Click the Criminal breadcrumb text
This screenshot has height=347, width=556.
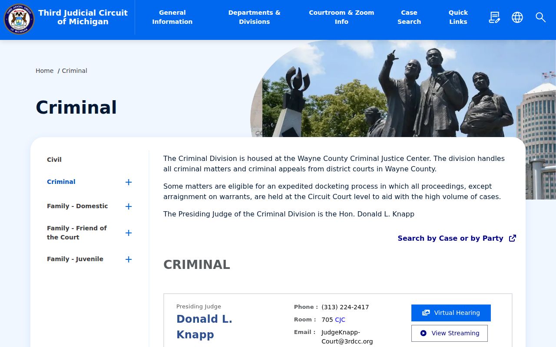[75, 71]
